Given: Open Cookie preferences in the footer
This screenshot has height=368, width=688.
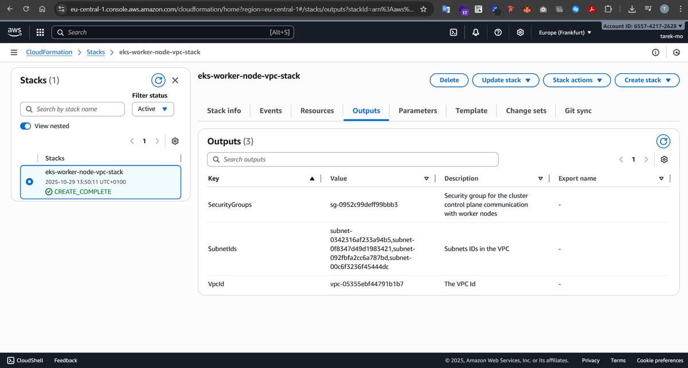Looking at the screenshot, I should 660,360.
